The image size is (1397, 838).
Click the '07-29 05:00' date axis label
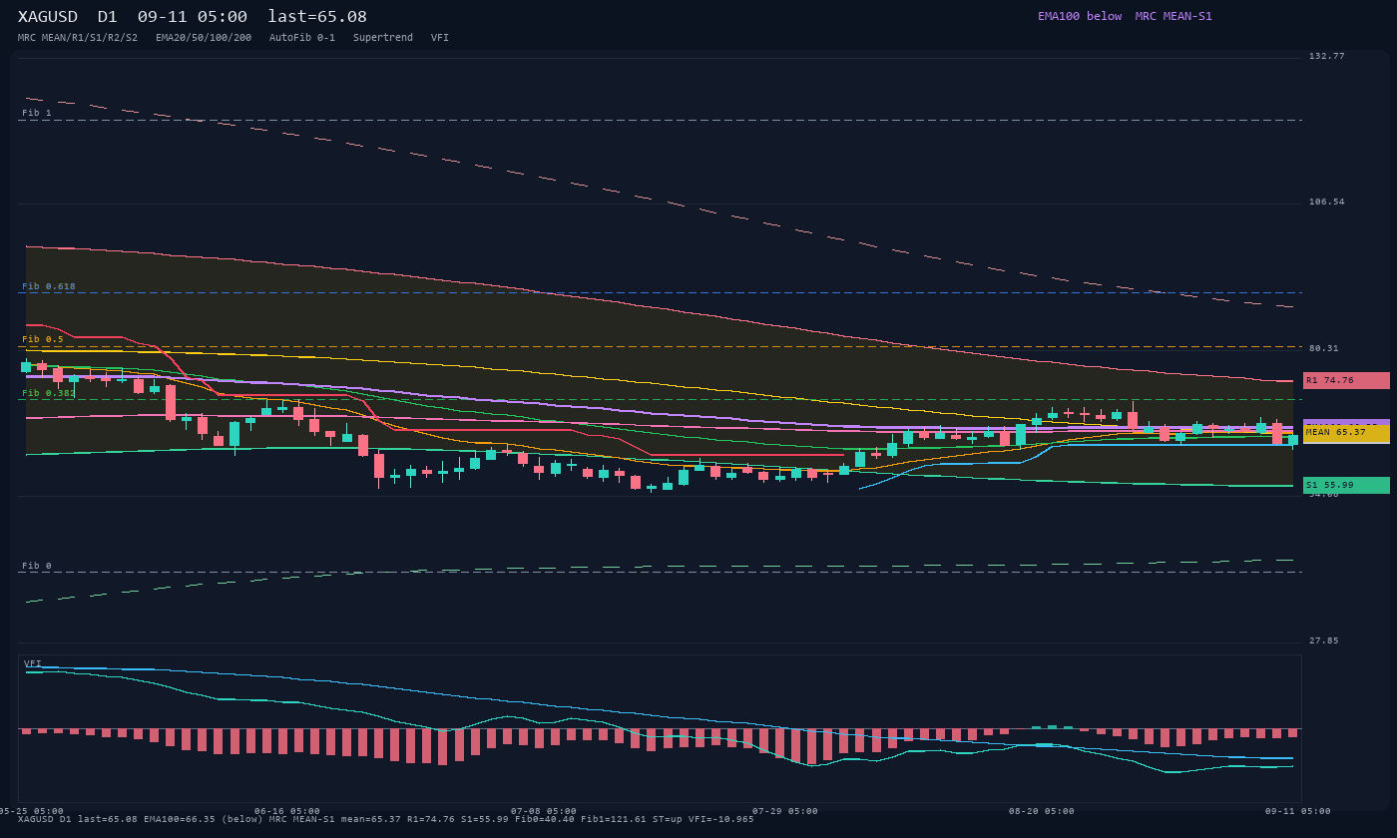[785, 811]
